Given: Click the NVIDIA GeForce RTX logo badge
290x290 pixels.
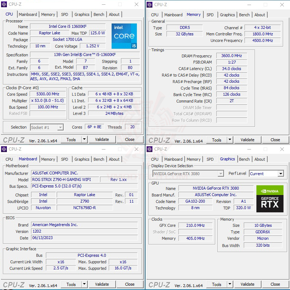Looking at the screenshot, I should 270,199.
